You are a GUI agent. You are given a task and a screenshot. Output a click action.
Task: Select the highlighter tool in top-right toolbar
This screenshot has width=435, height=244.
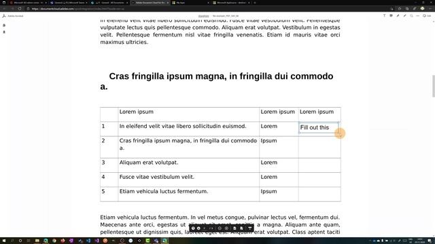[398, 16]
